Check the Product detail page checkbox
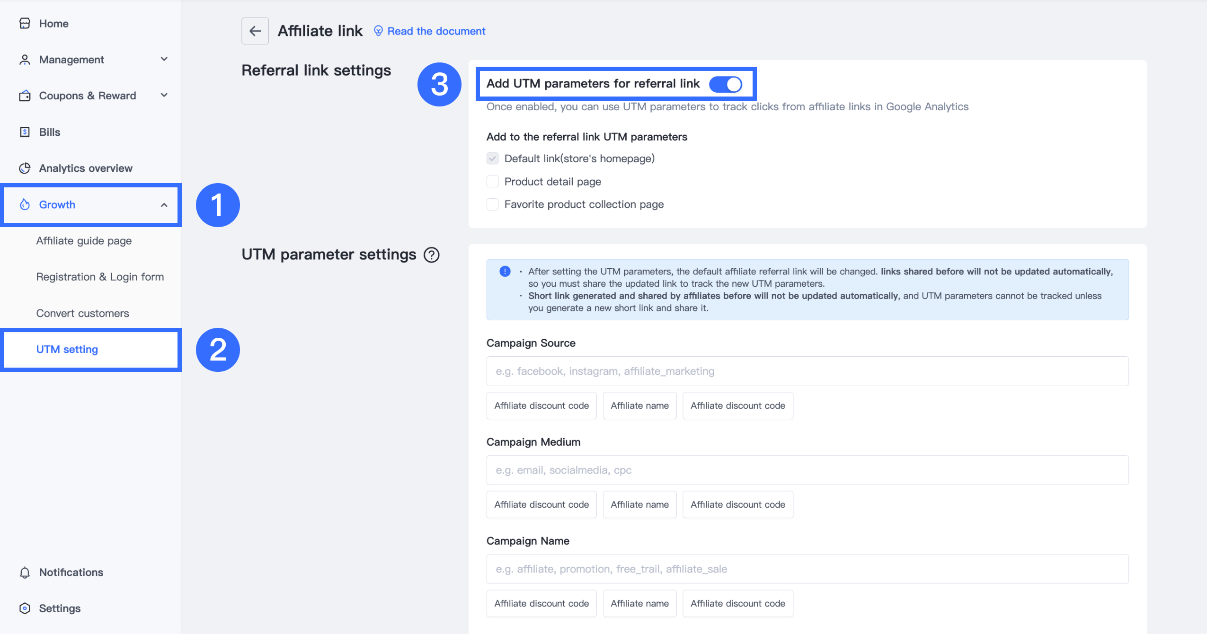This screenshot has width=1207, height=634. point(492,182)
